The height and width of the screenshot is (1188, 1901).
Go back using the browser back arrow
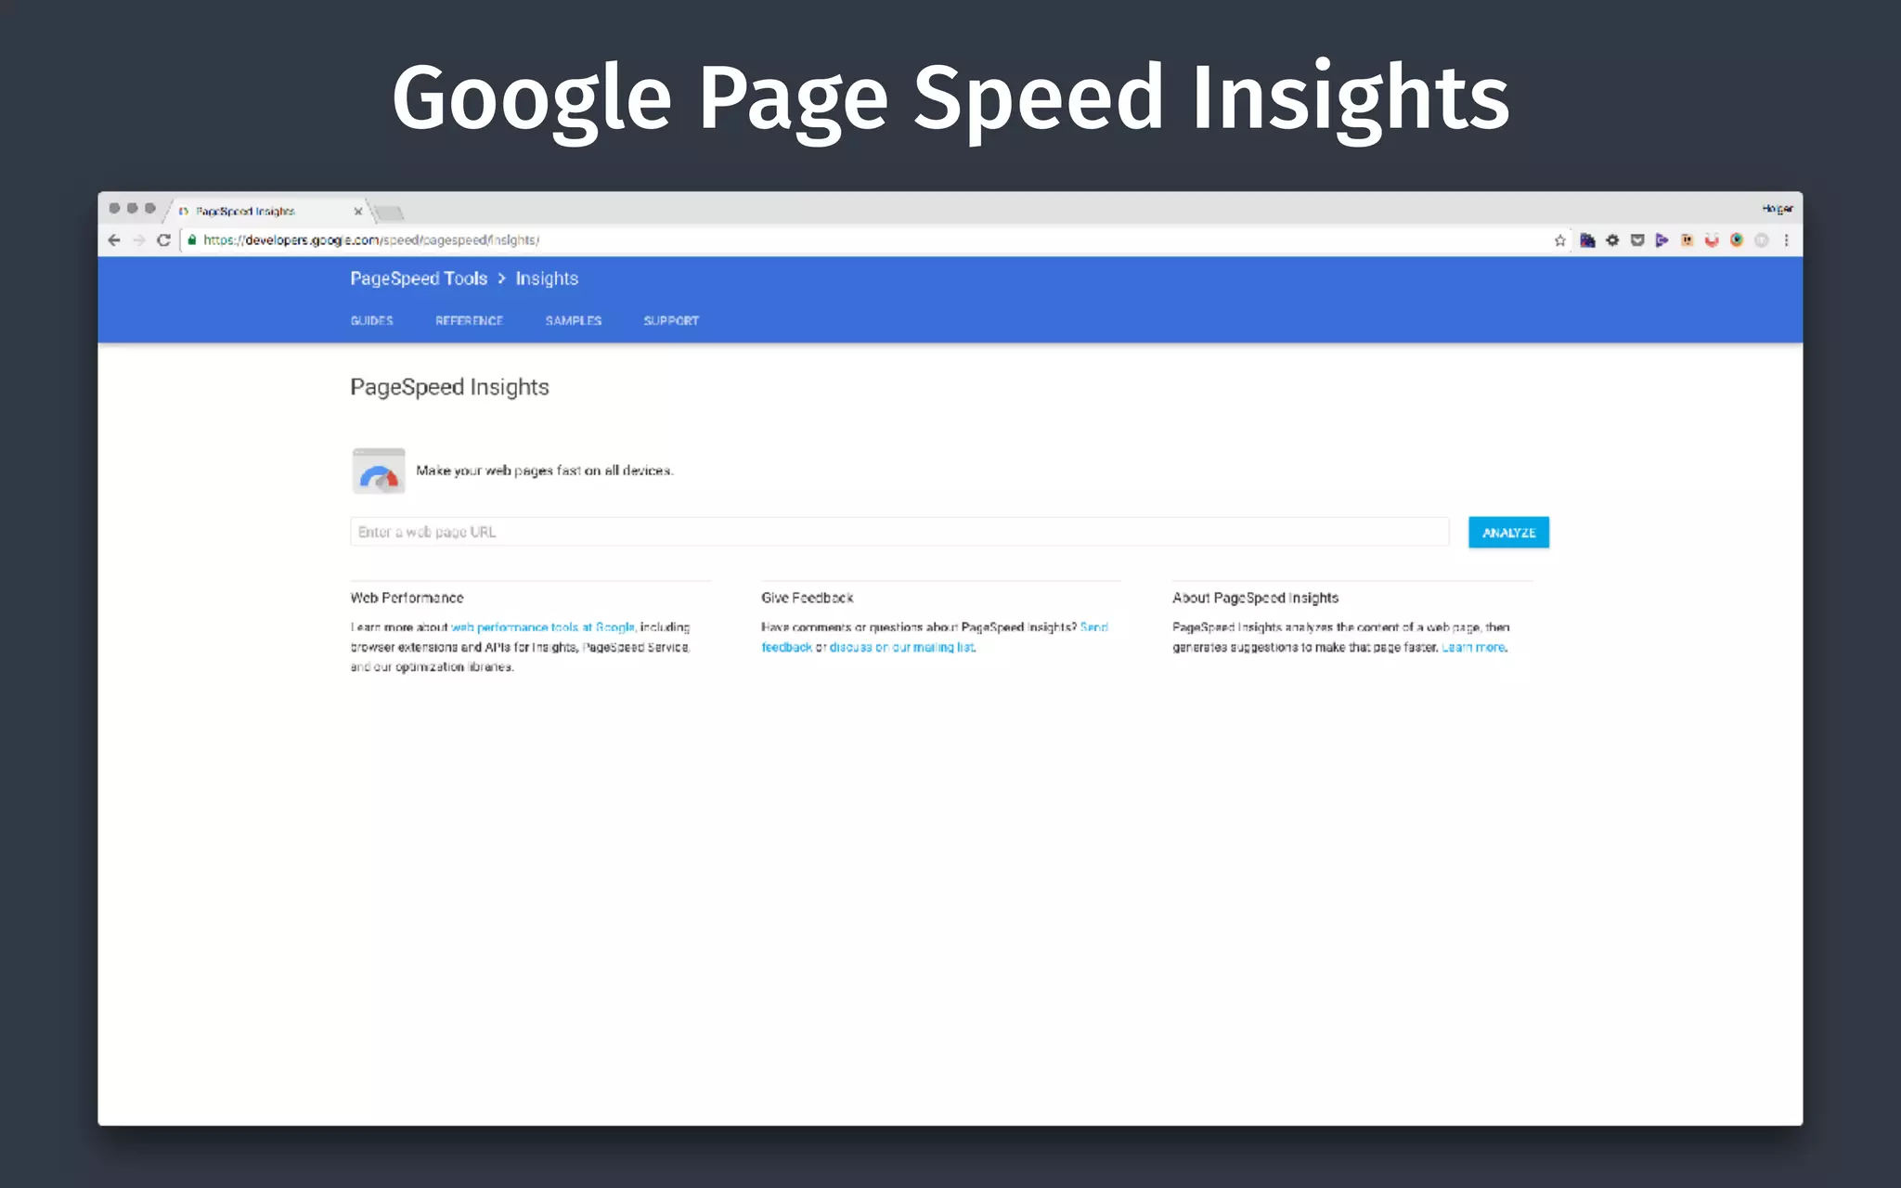114,240
